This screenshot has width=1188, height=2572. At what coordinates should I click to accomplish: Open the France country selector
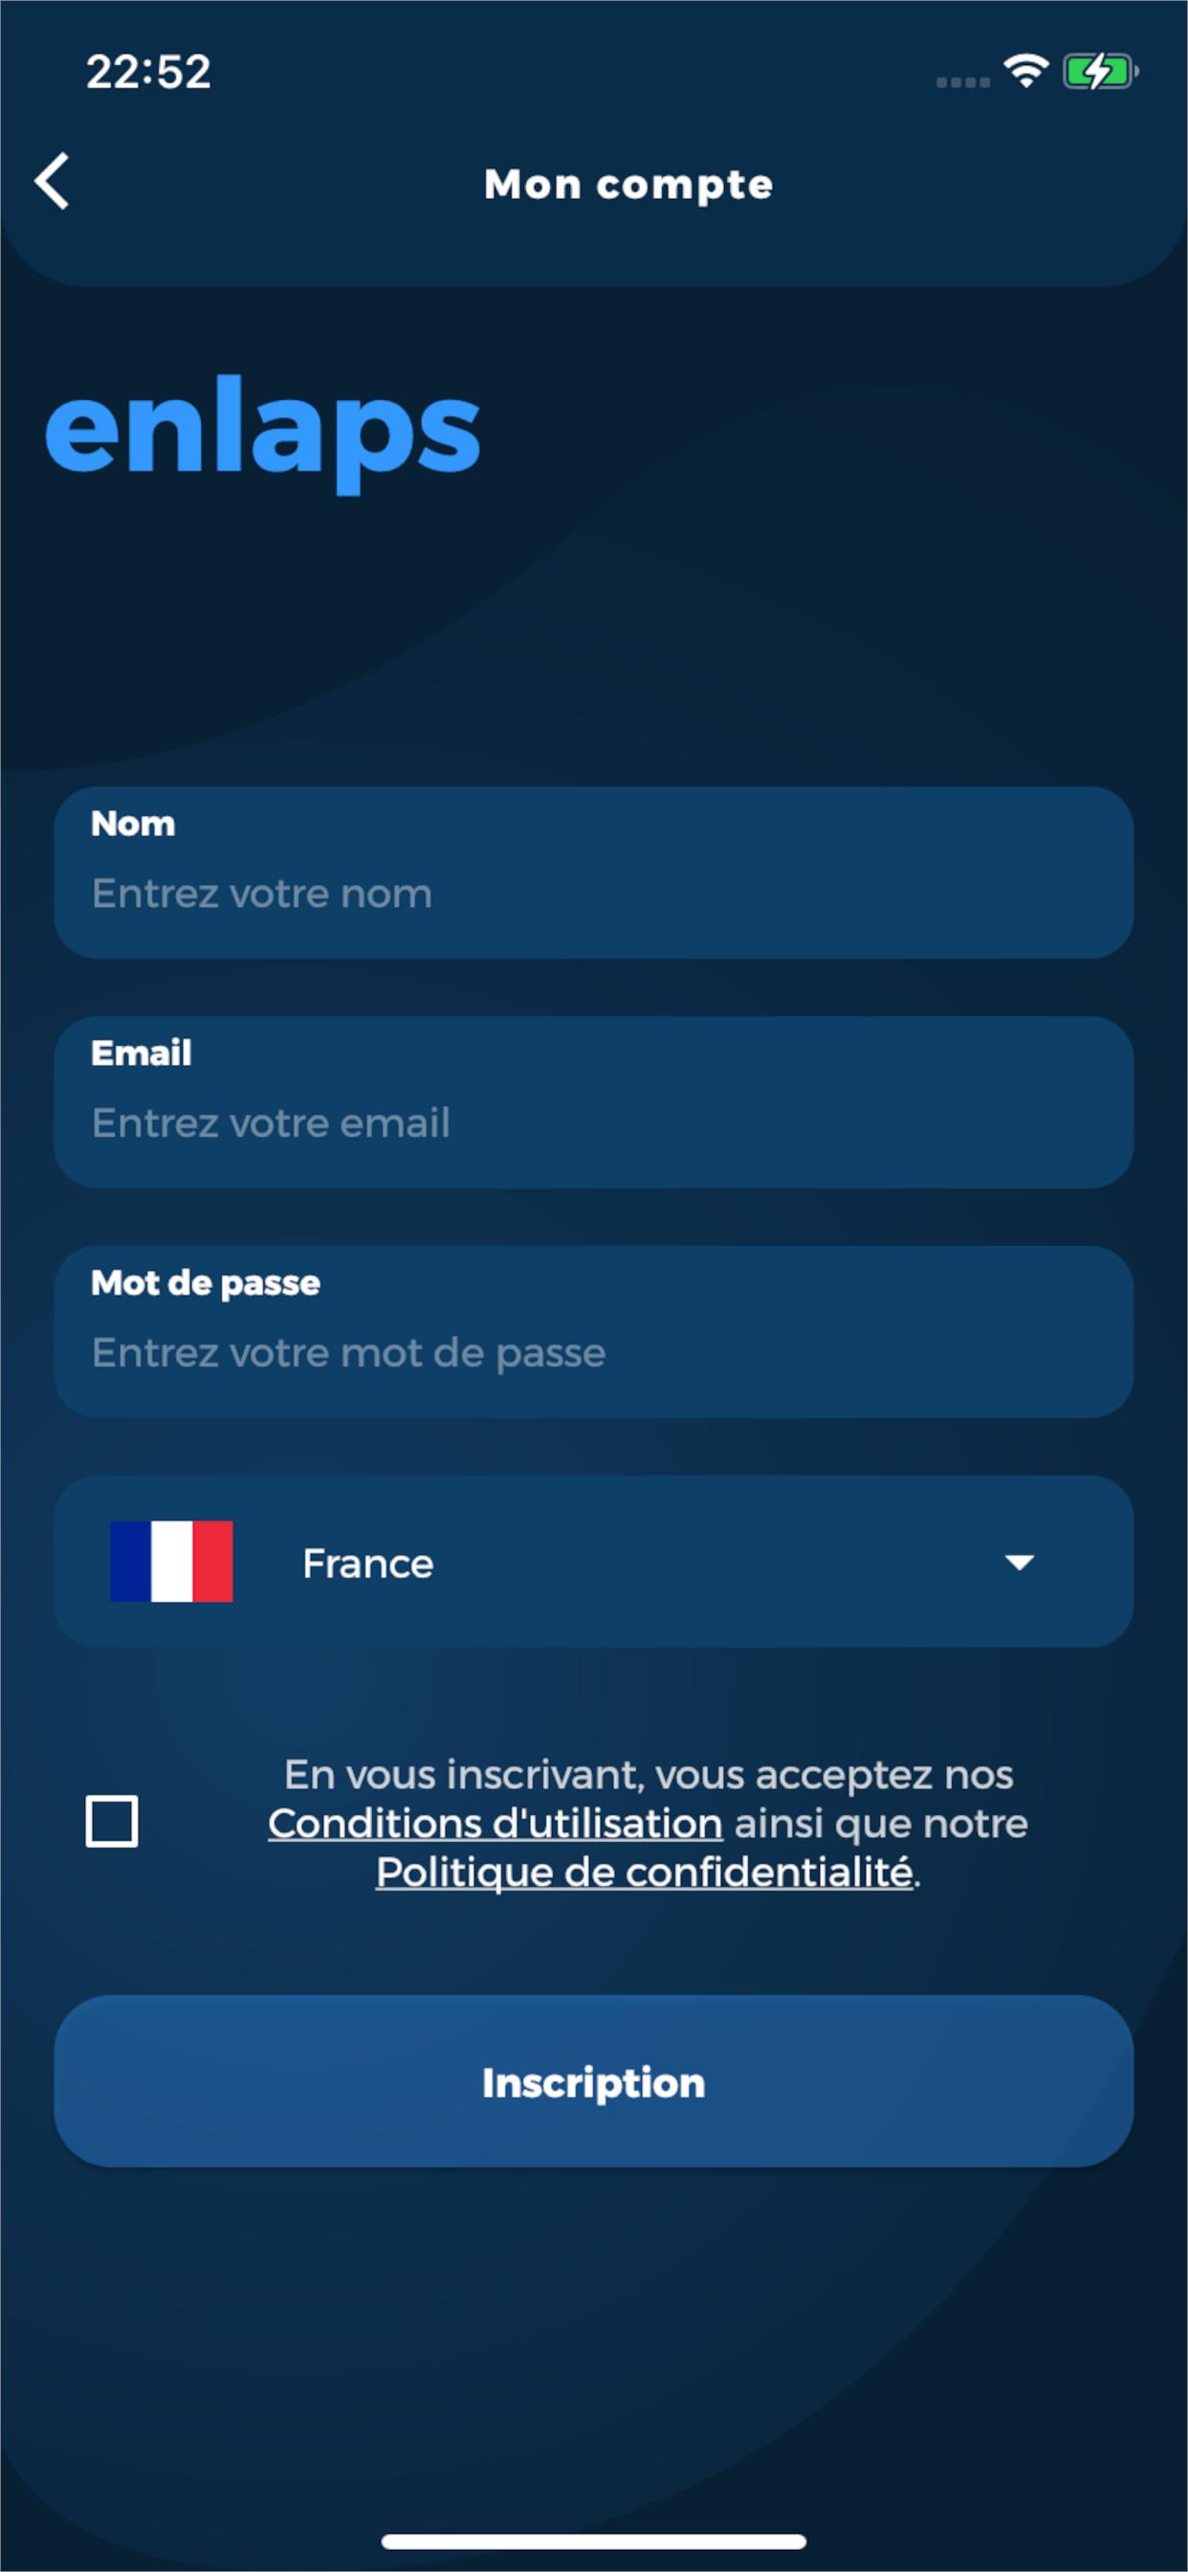593,1563
